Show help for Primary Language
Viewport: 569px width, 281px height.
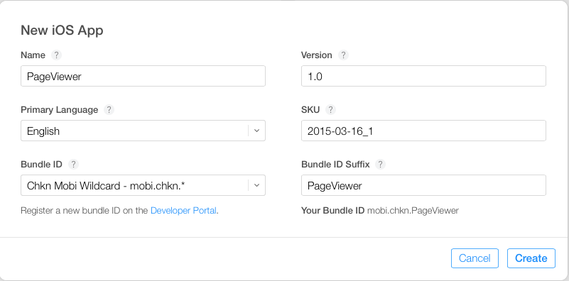point(109,110)
